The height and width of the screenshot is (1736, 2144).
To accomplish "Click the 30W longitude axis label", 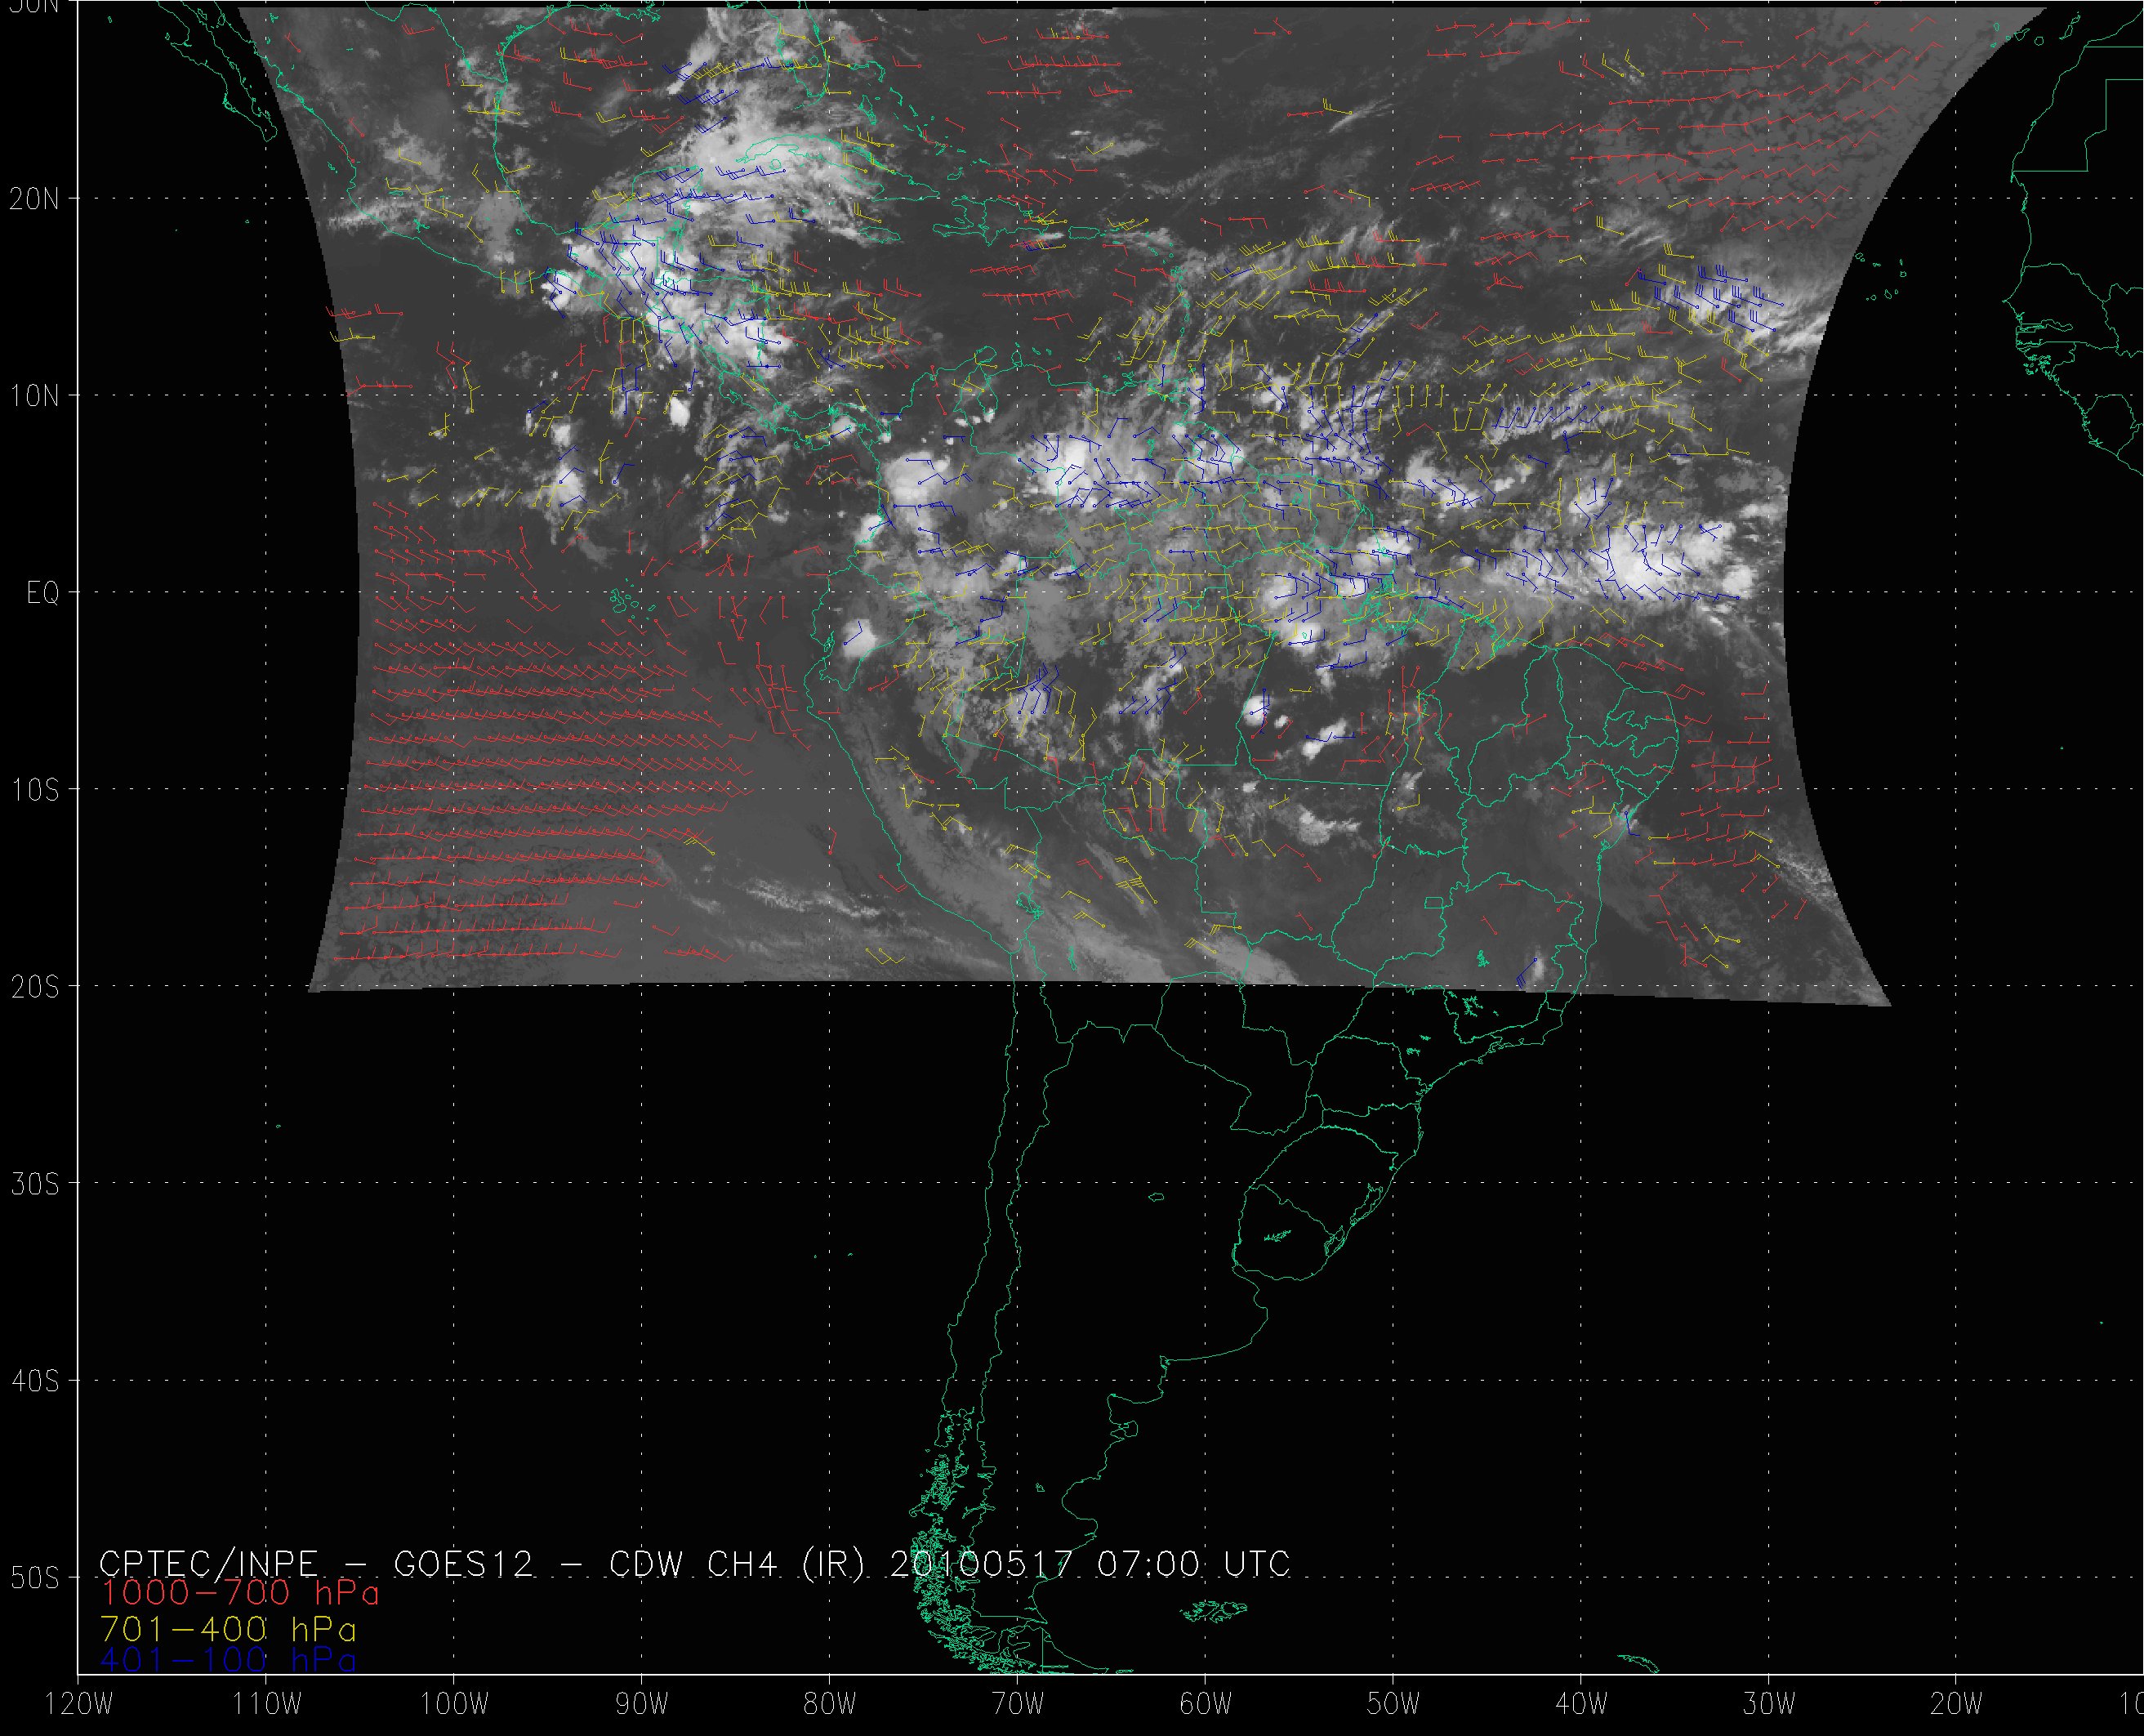I will [1769, 1705].
